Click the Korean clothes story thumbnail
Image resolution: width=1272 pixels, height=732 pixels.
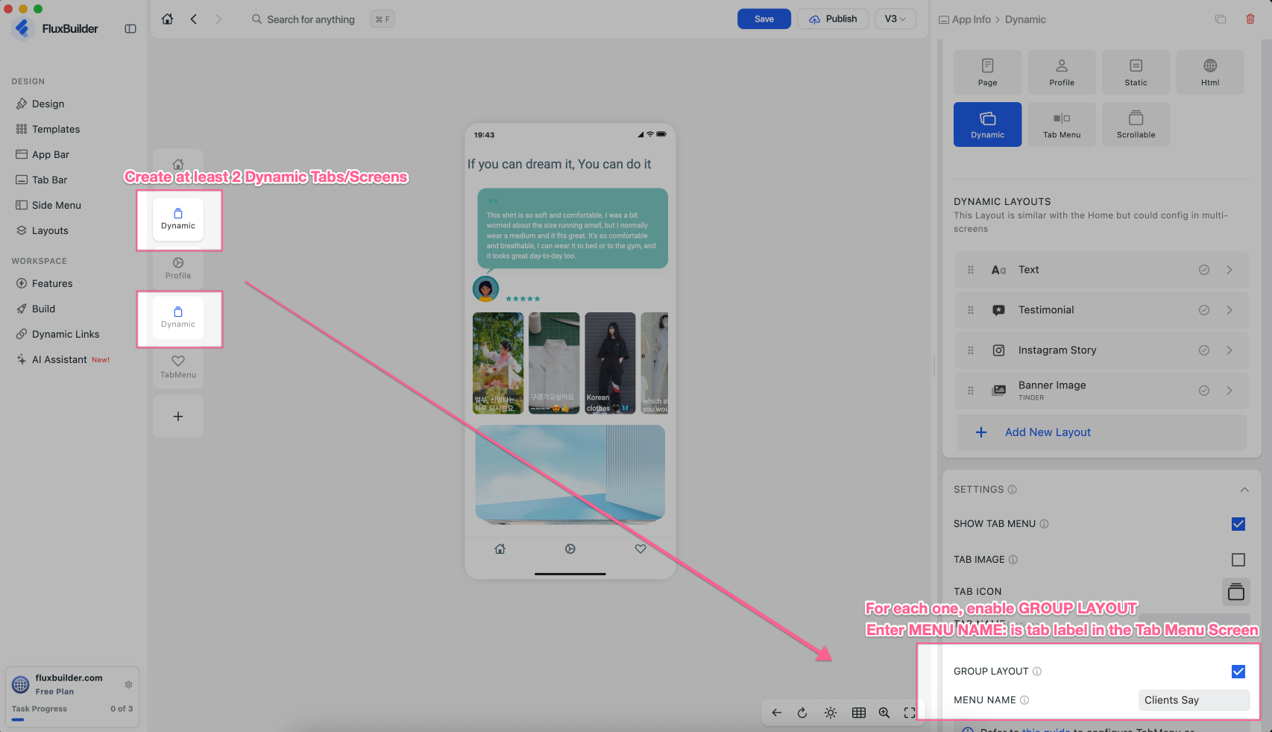click(x=610, y=363)
